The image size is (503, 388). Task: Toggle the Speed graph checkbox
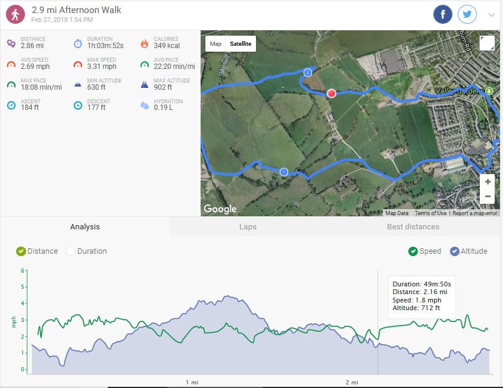[x=413, y=251]
